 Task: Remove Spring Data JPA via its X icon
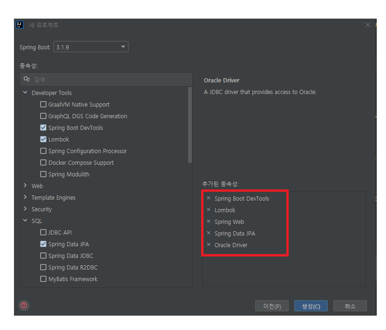pyautogui.click(x=209, y=233)
